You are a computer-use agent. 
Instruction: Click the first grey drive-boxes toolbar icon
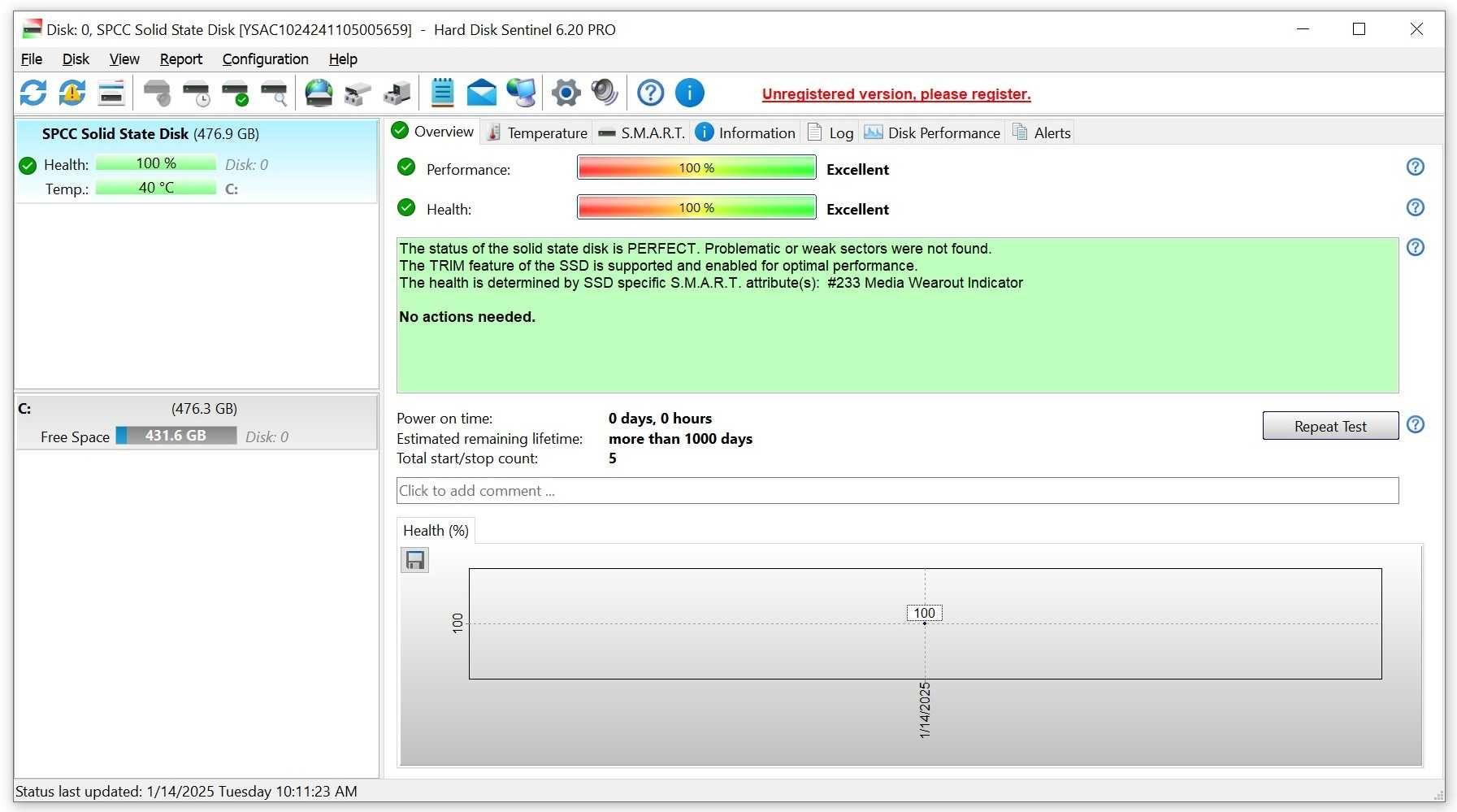pos(358,93)
